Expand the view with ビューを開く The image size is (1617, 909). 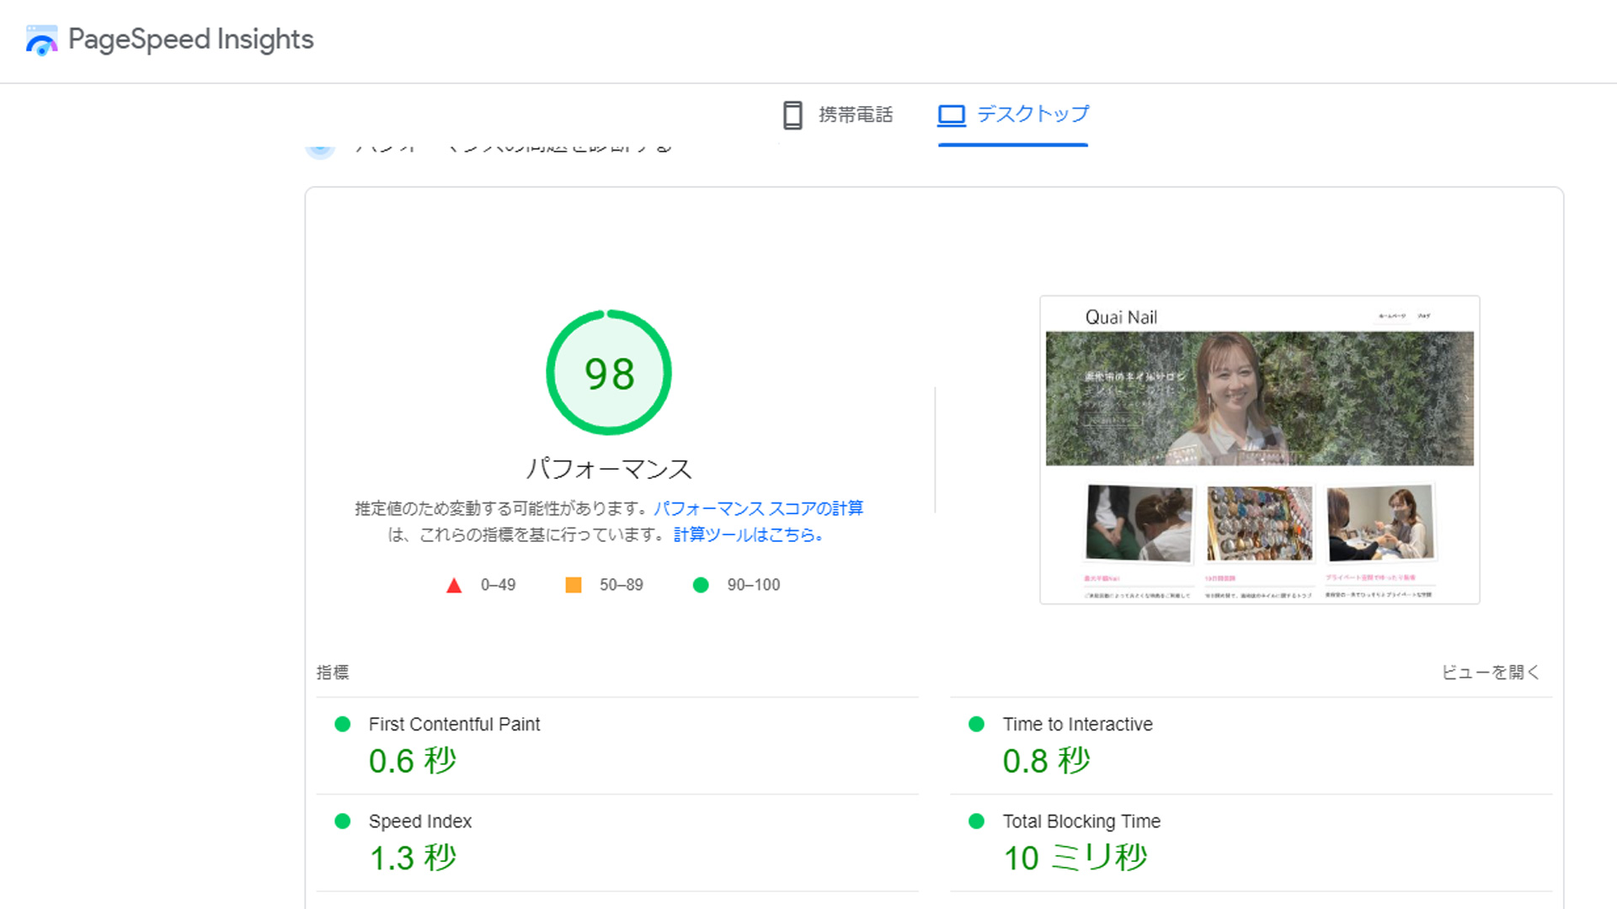[1490, 672]
